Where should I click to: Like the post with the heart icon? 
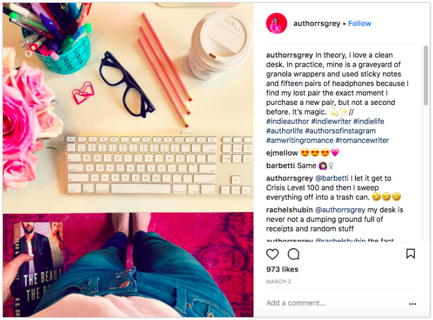pyautogui.click(x=272, y=254)
